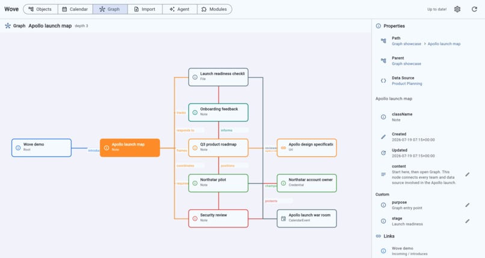Click the Links section chain icon
Image resolution: width=485 pixels, height=258 pixels.
pyautogui.click(x=378, y=236)
